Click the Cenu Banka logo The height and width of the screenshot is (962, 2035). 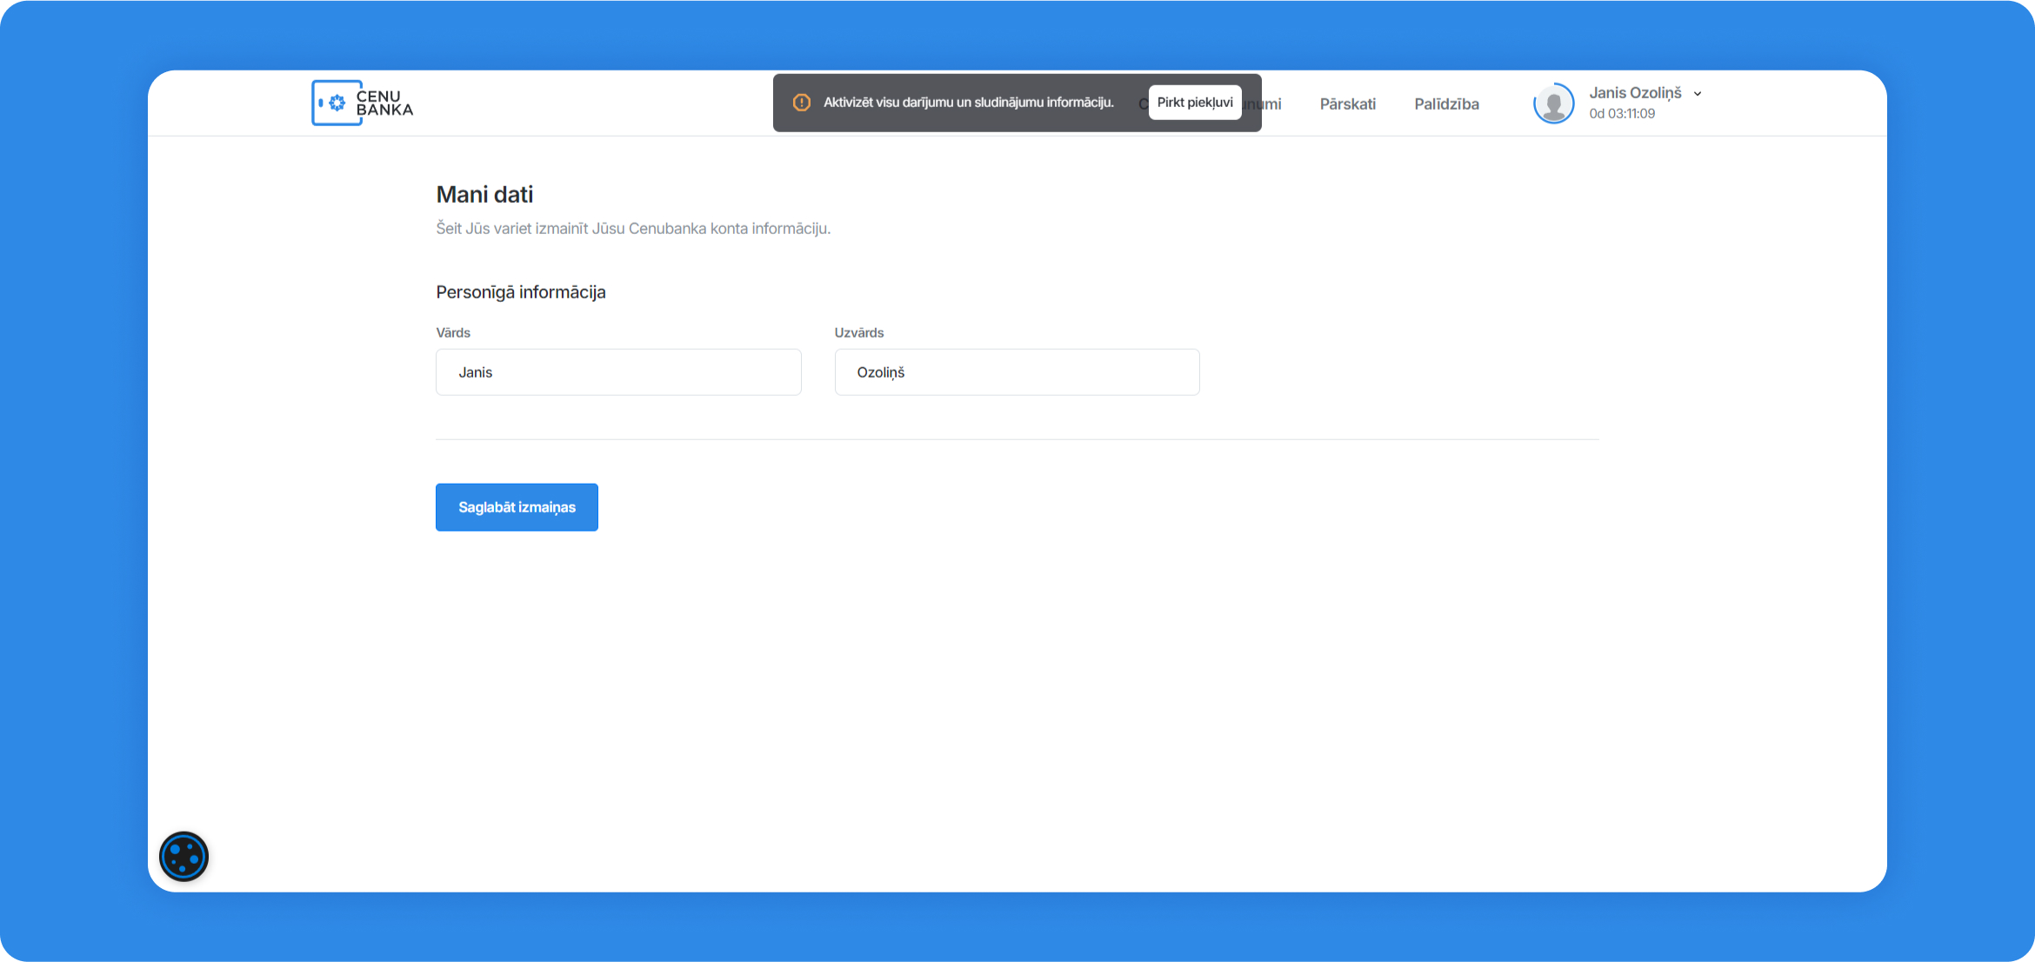pyautogui.click(x=363, y=103)
